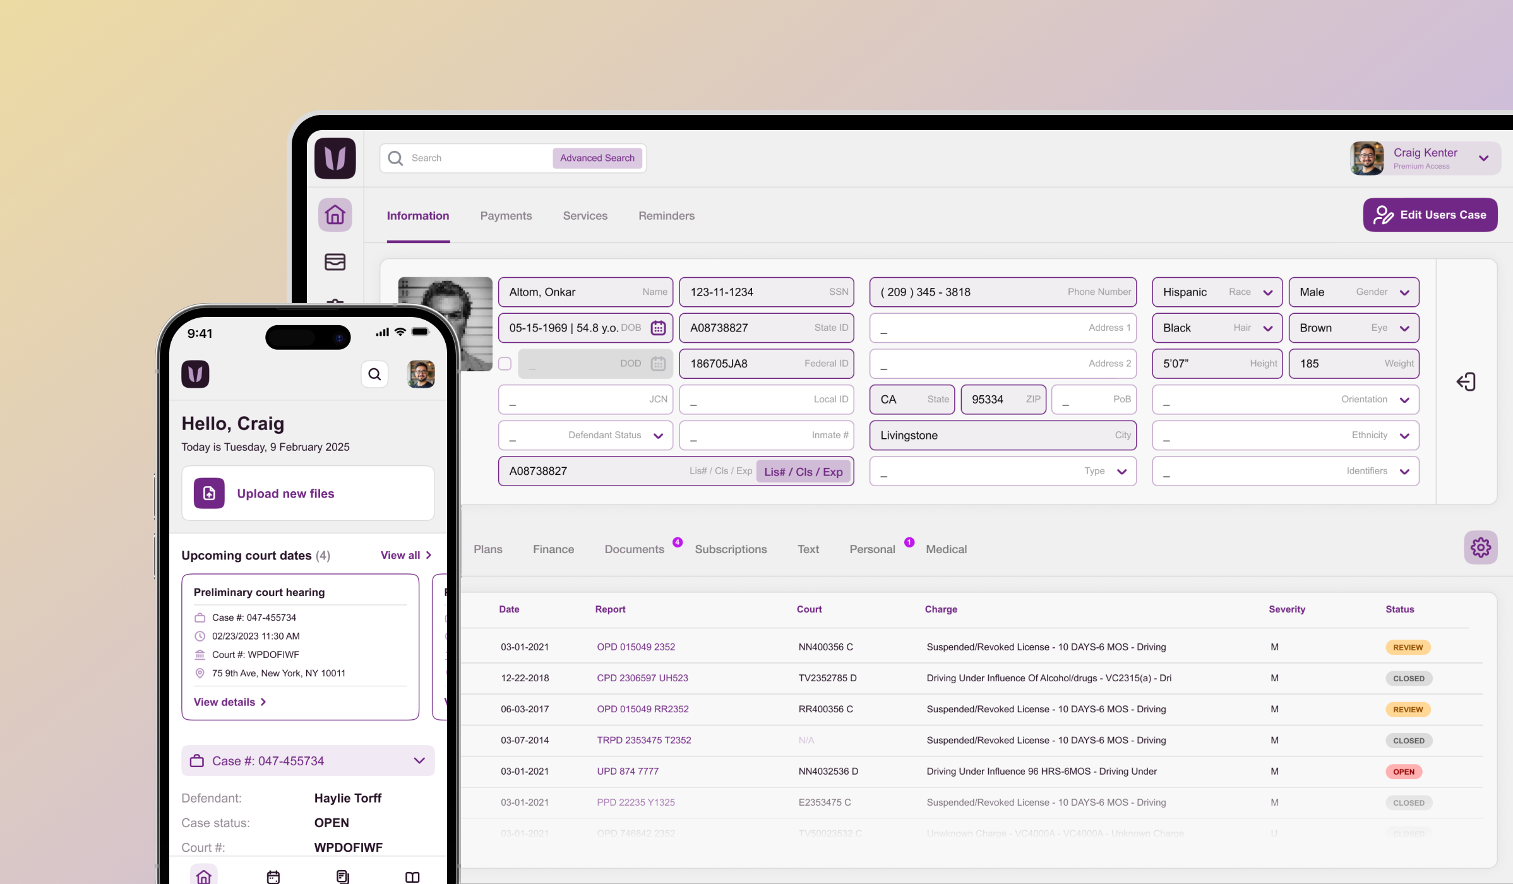Open the settings gear icon above the records table

(x=1481, y=547)
